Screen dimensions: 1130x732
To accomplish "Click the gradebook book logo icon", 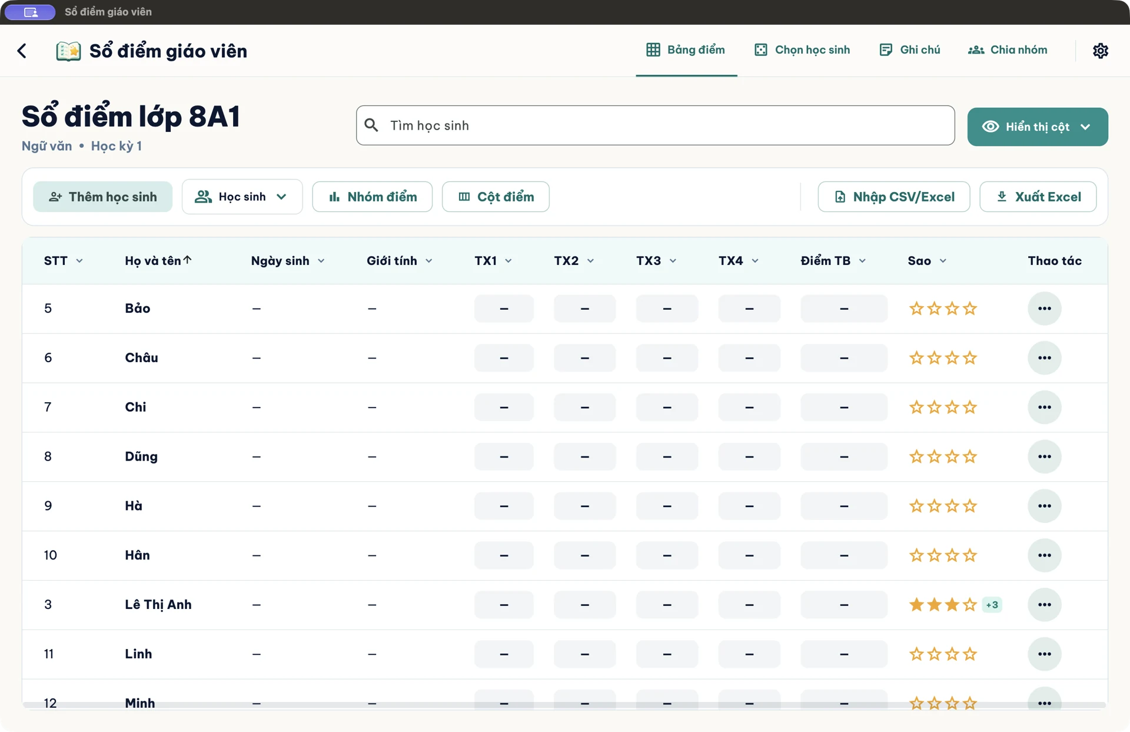I will 68,51.
